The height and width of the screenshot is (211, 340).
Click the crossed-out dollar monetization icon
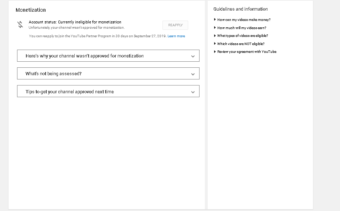[20, 24]
